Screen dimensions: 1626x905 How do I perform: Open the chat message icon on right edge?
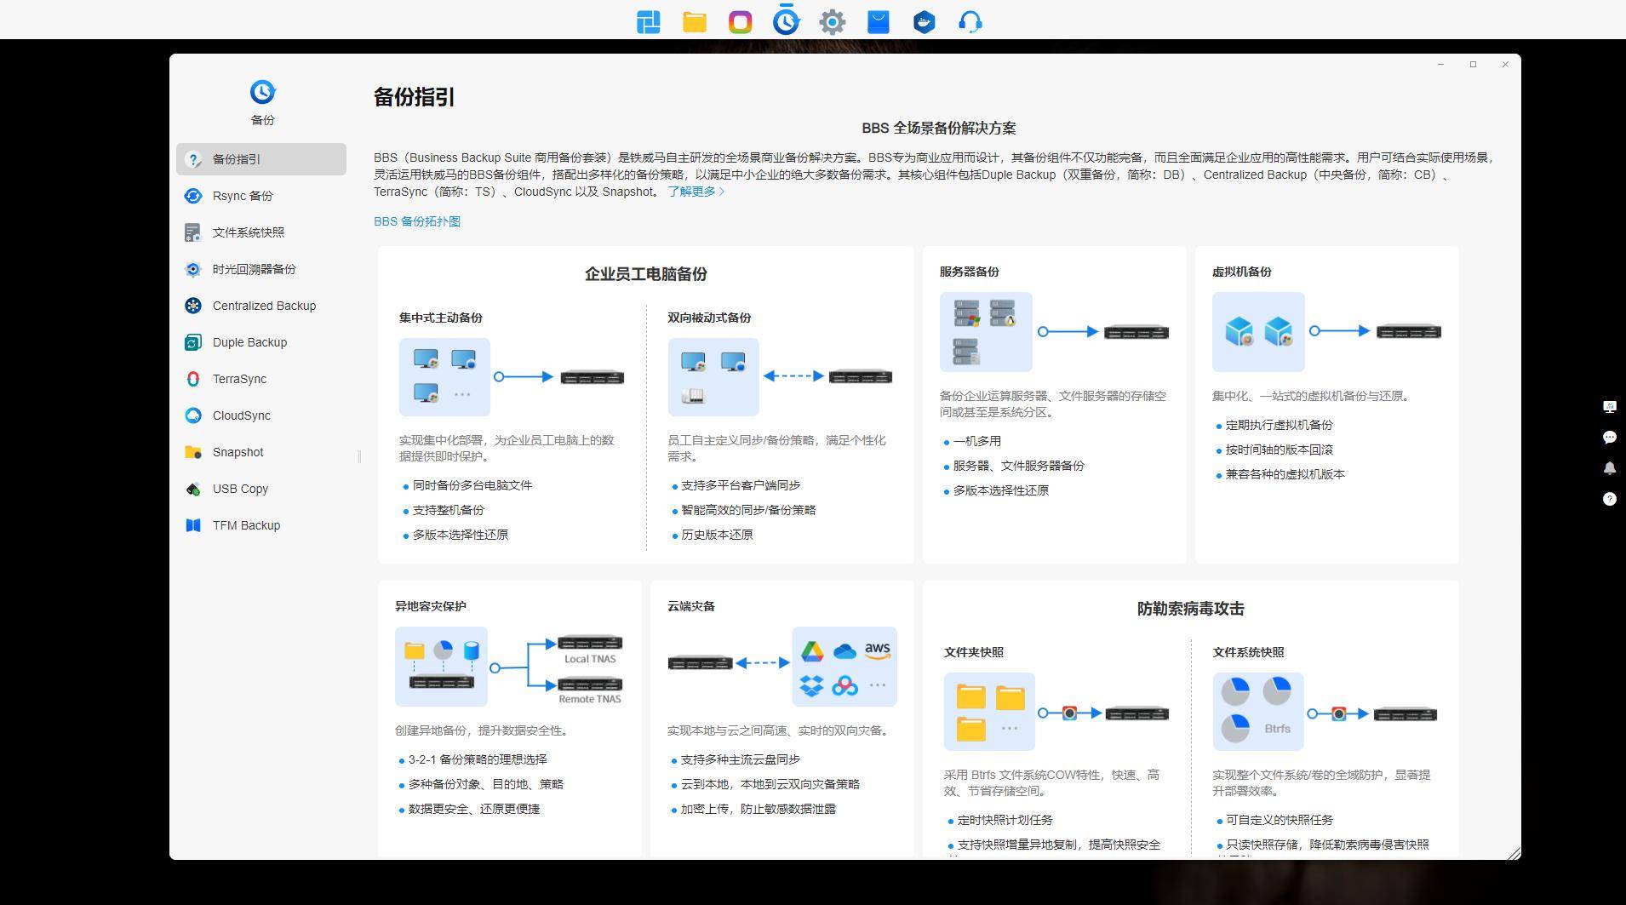click(x=1609, y=438)
